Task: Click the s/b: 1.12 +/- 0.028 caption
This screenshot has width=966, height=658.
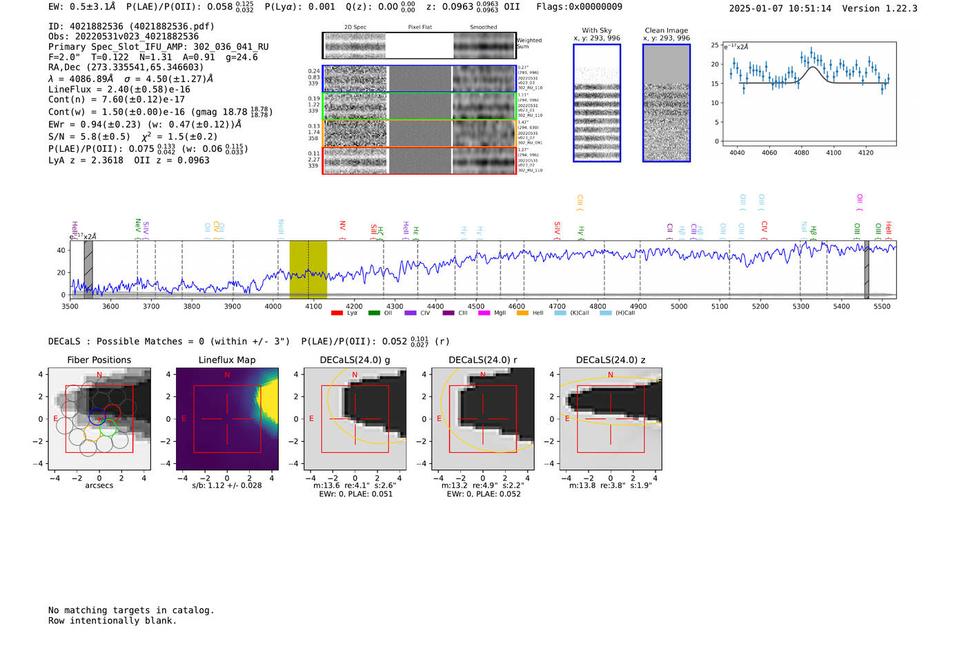Action: click(227, 485)
